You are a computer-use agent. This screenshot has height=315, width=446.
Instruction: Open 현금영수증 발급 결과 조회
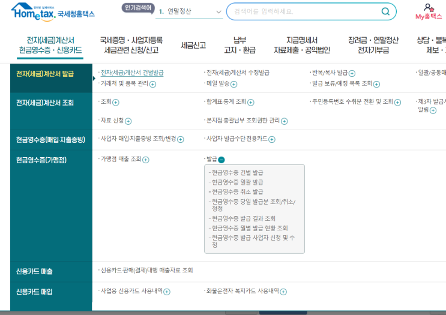tap(244, 218)
